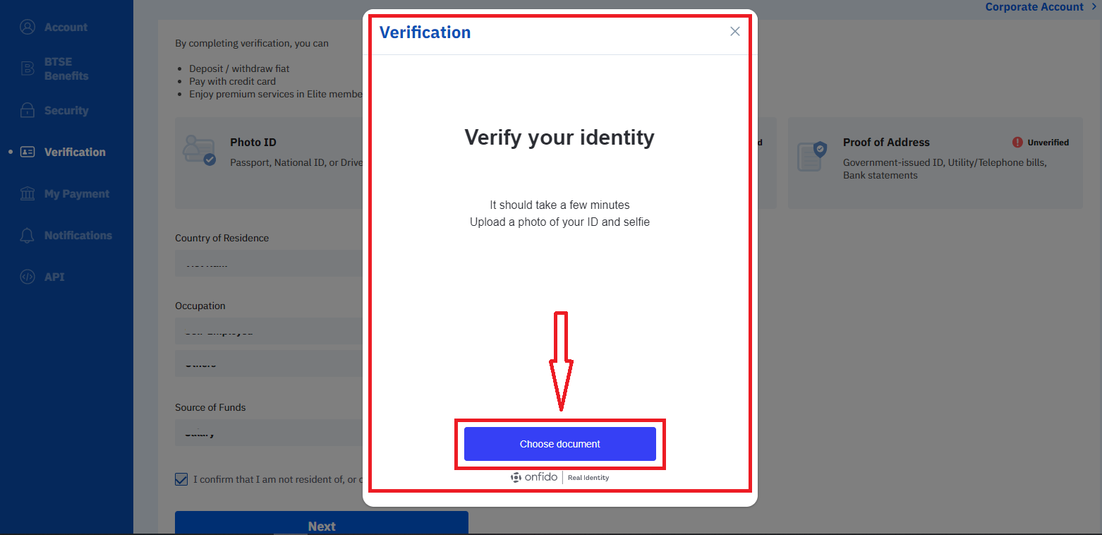This screenshot has width=1102, height=535.
Task: Open the My Payment section label
Action: pyautogui.click(x=76, y=193)
